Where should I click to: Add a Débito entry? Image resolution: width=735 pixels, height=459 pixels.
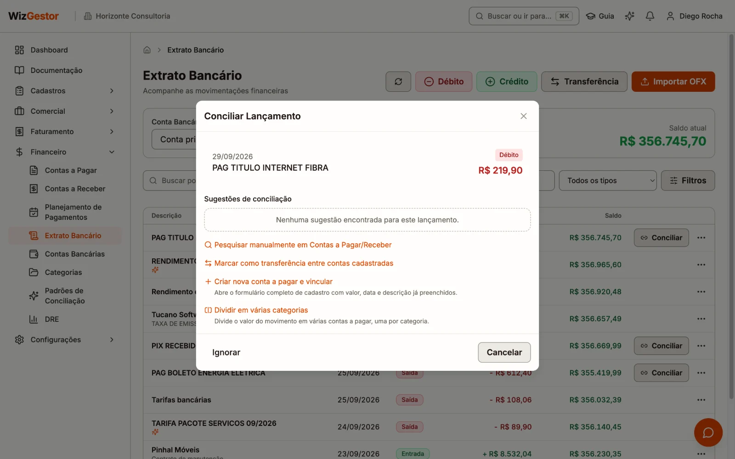[x=444, y=82]
